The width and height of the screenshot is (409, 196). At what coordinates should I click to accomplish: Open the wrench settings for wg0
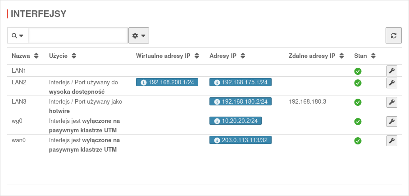(391, 121)
